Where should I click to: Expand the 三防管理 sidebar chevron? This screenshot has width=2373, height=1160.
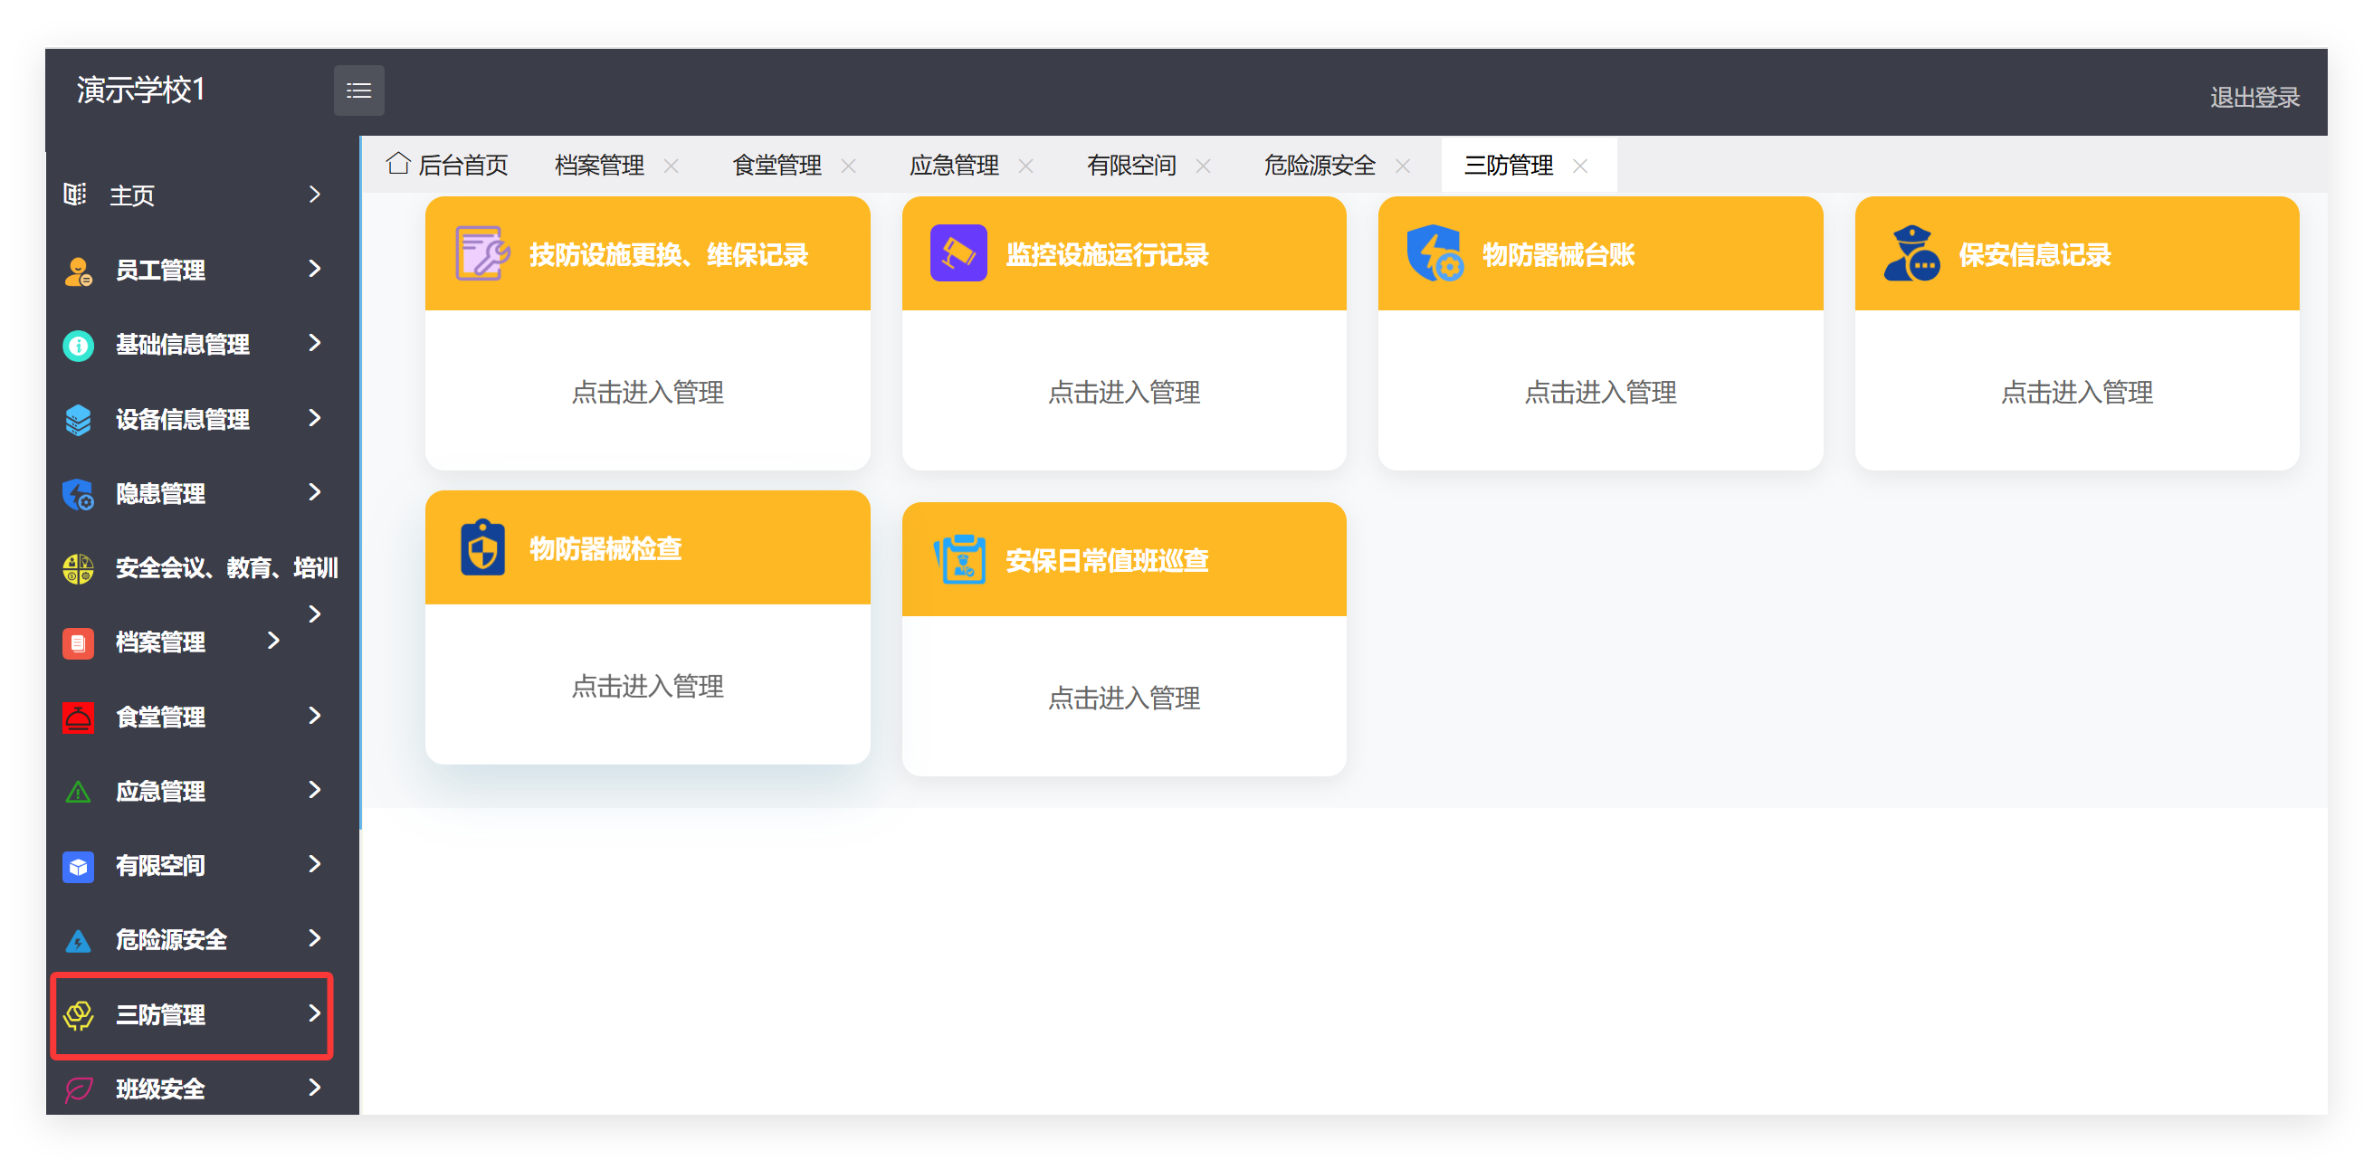(315, 1013)
